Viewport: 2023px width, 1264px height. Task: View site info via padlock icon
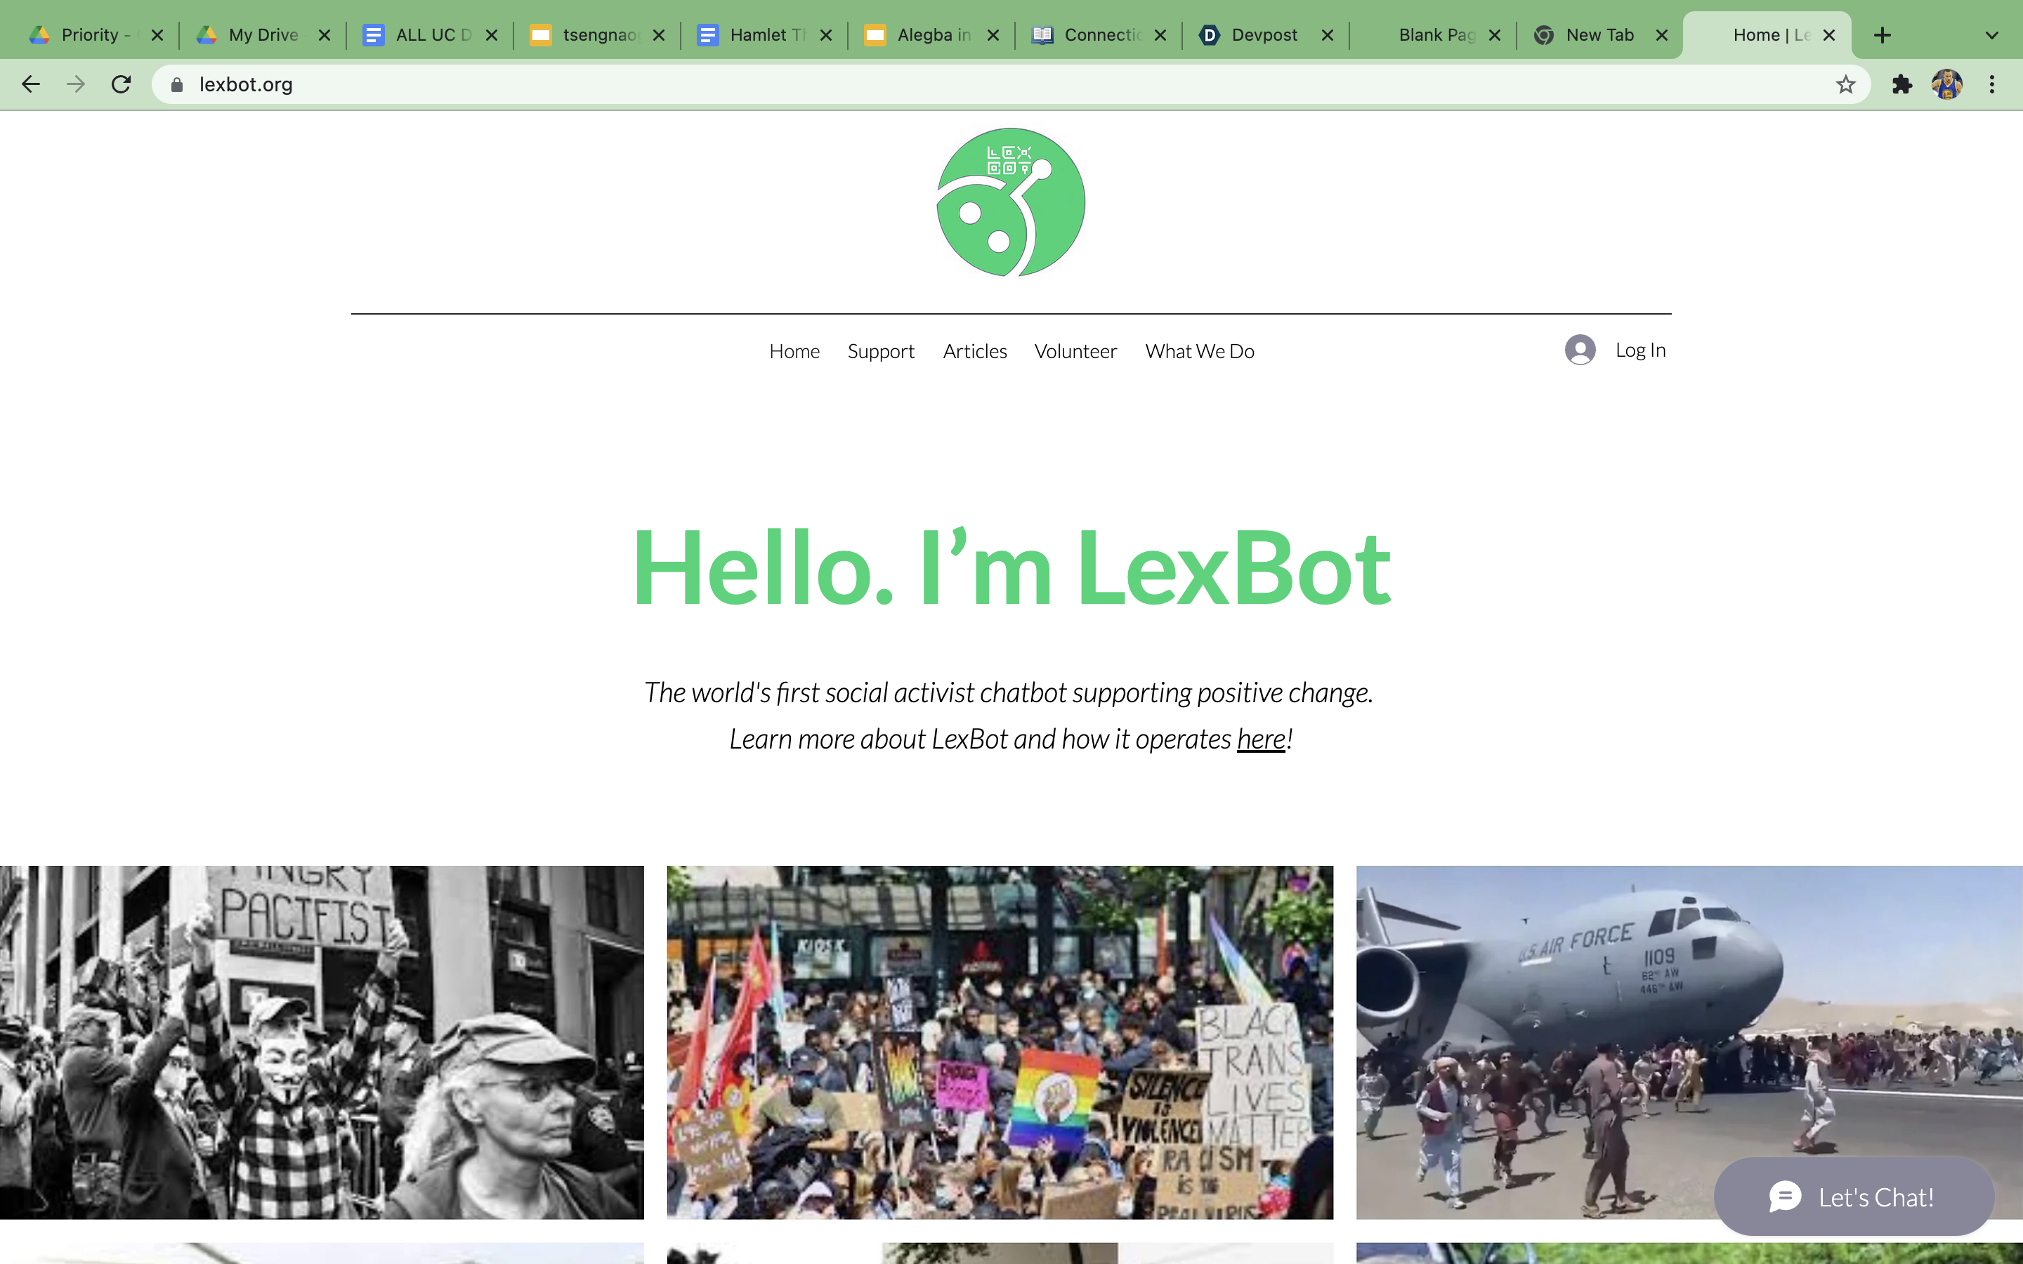(x=176, y=84)
